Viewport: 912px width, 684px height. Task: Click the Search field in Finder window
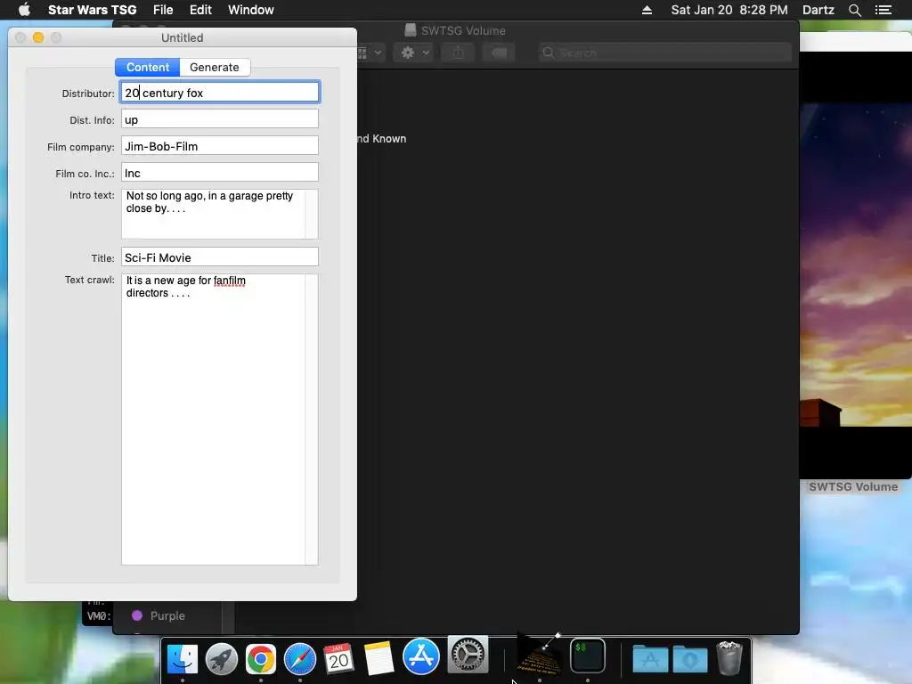tap(665, 53)
